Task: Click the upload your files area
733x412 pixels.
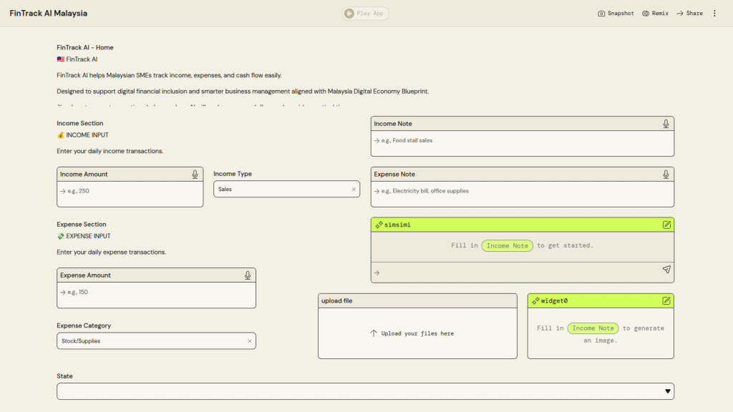Action: [417, 333]
